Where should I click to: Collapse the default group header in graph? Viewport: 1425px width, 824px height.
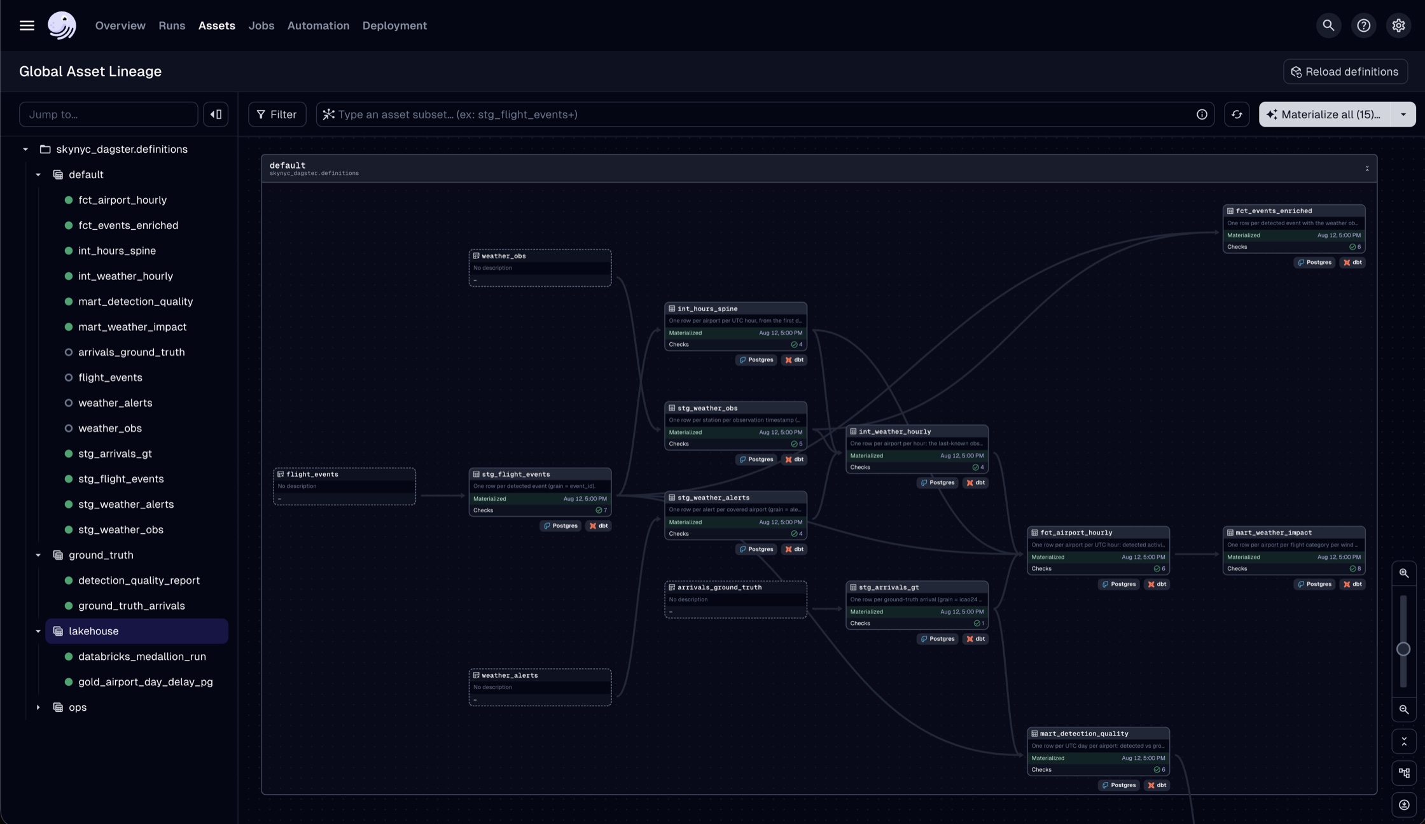point(1366,169)
